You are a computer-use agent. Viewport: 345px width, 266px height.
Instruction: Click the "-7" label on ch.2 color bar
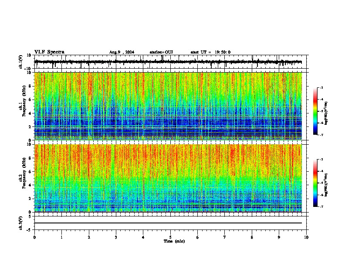(x=321, y=207)
